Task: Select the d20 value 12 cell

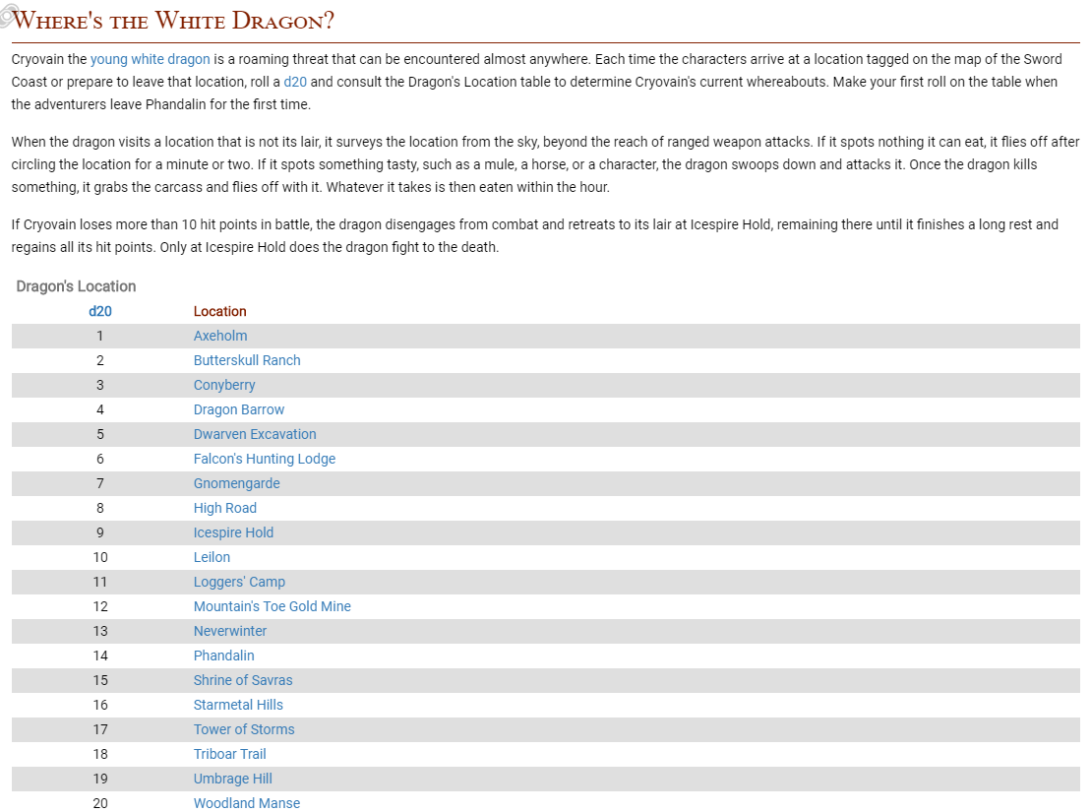Action: pos(100,606)
